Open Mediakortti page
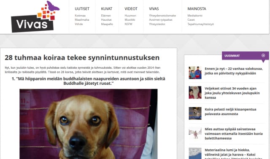The image size is (270, 159). click(x=195, y=16)
